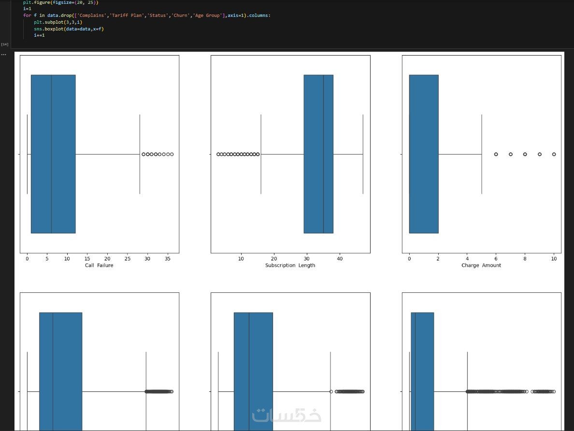Image resolution: width=574 pixels, height=431 pixels.
Task: Select the Charge Amount boxplot
Action: pyautogui.click(x=482, y=154)
